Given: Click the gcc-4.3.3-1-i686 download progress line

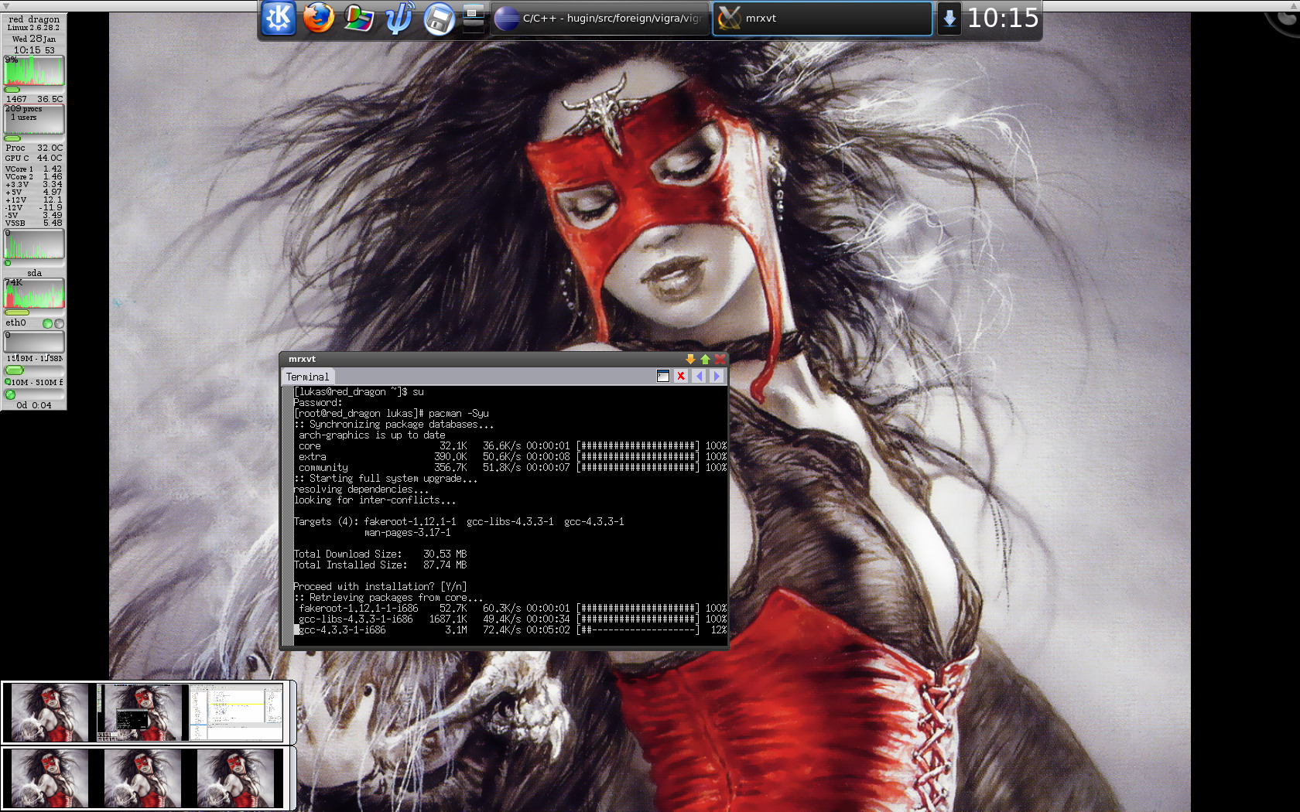Looking at the screenshot, I should point(511,630).
